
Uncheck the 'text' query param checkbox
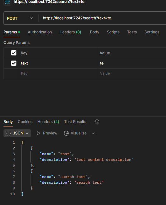14,63
